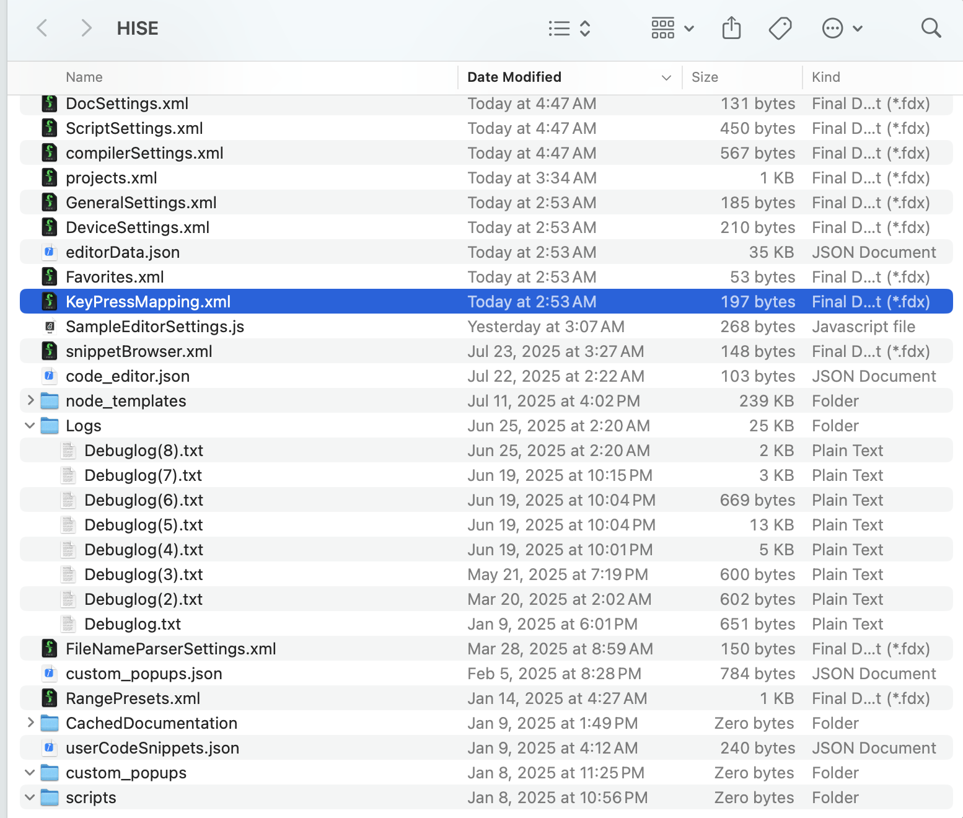Sort by the Name column header
The width and height of the screenshot is (963, 818).
point(84,77)
